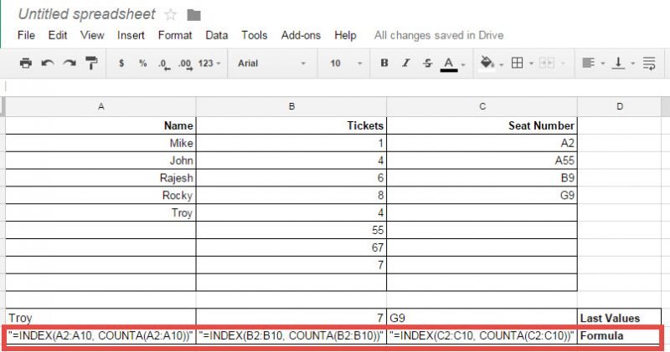Open the Arial font dropdown
The height and width of the screenshot is (352, 670).
(x=271, y=64)
